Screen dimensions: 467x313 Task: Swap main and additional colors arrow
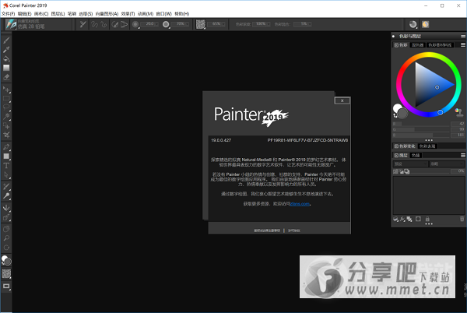[x=395, y=115]
